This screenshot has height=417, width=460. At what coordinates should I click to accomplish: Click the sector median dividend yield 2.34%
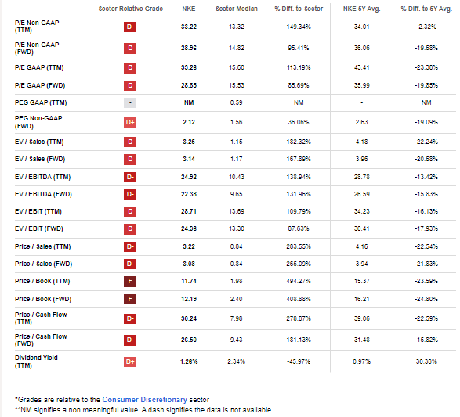coord(237,361)
